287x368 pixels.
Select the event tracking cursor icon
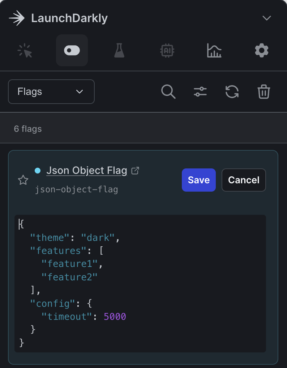(x=25, y=50)
